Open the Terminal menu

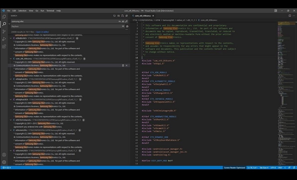(50, 11)
